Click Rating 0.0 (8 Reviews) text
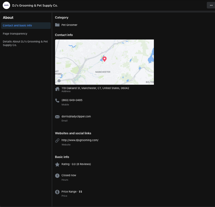 click(x=76, y=164)
